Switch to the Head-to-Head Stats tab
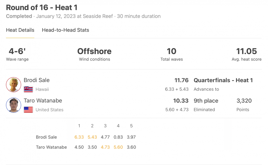Viewport: 268px width, 165px height. (x=65, y=30)
